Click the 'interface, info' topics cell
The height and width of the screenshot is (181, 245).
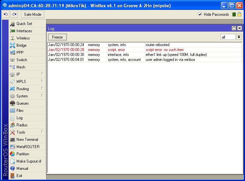tap(118, 55)
